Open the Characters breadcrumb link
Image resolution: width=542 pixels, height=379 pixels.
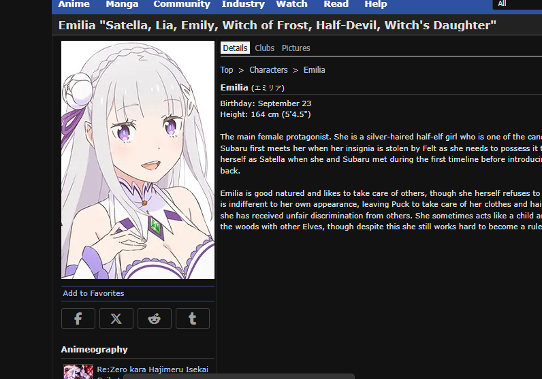[268, 70]
